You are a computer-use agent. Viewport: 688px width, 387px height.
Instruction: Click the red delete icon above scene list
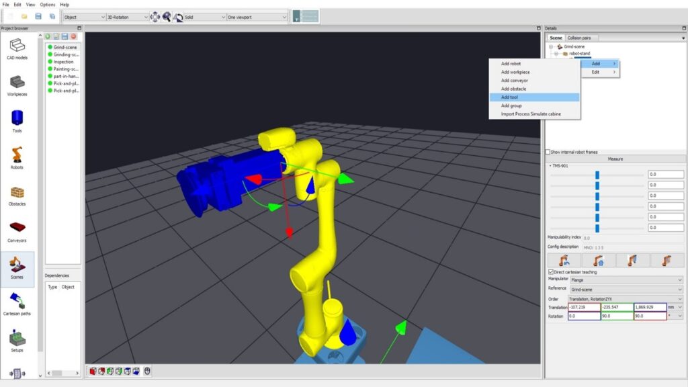(73, 36)
